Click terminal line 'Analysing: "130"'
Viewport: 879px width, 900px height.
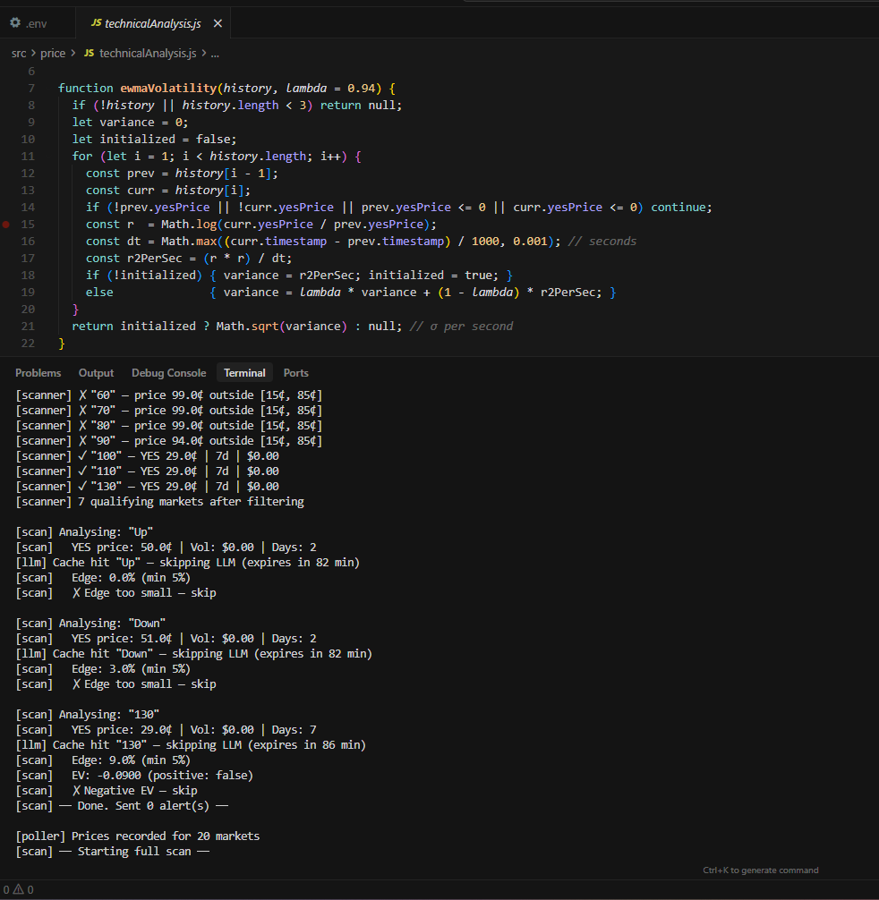click(x=87, y=715)
